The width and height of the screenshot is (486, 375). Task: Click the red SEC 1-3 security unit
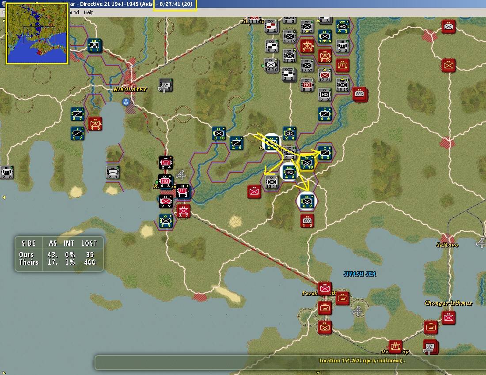click(x=307, y=221)
